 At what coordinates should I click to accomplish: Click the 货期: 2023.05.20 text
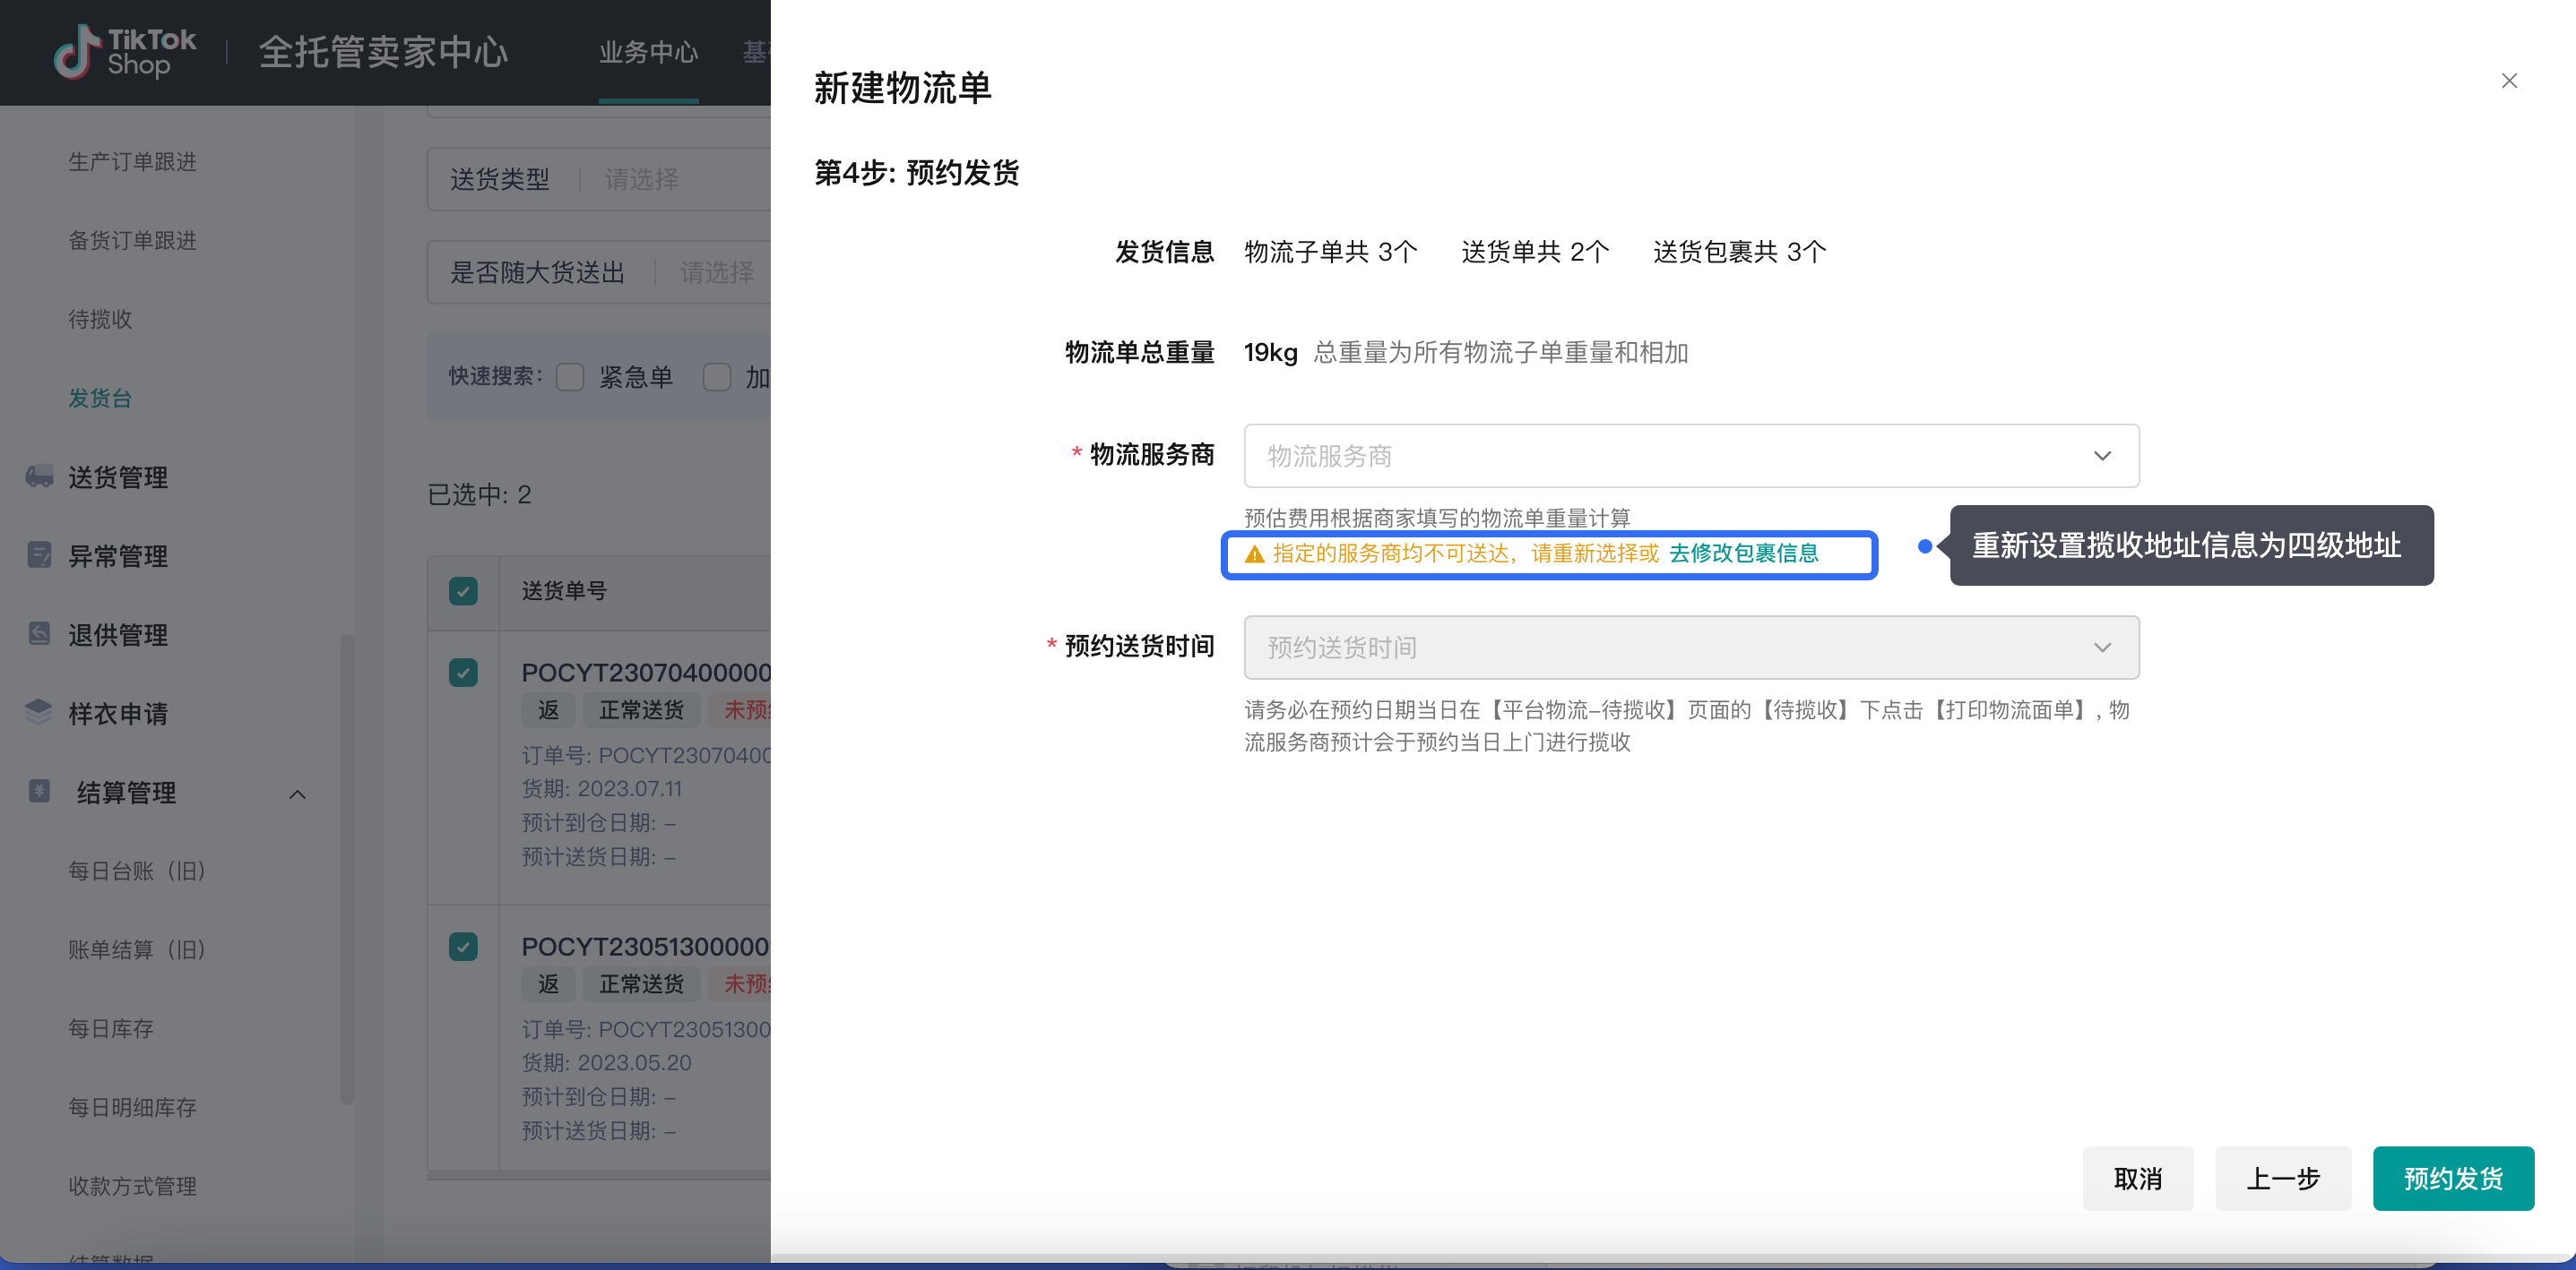[606, 1062]
